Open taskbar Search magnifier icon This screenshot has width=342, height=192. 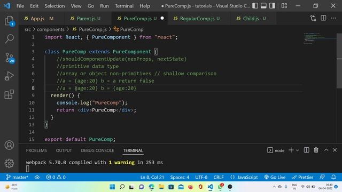(x=122, y=187)
